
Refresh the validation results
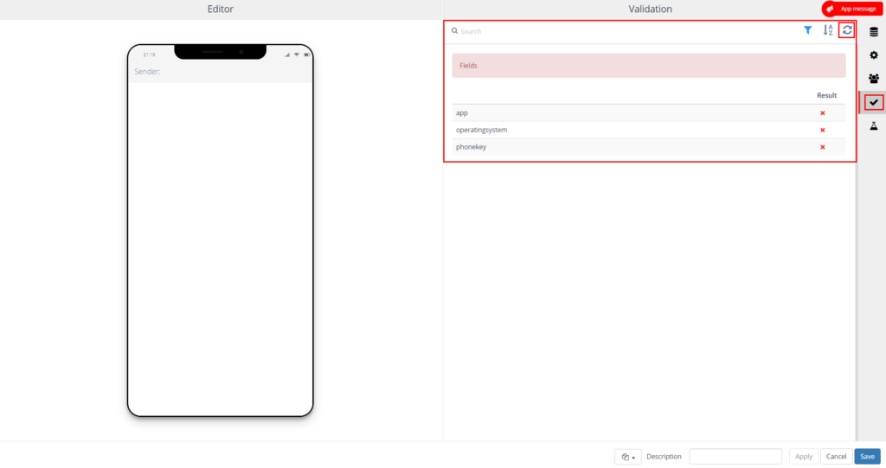[846, 30]
